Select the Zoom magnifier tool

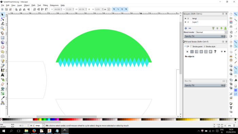pos(2,28)
